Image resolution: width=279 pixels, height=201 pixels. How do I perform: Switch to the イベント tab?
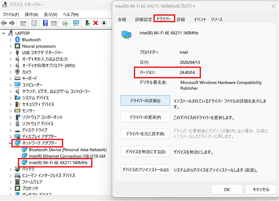(x=200, y=19)
